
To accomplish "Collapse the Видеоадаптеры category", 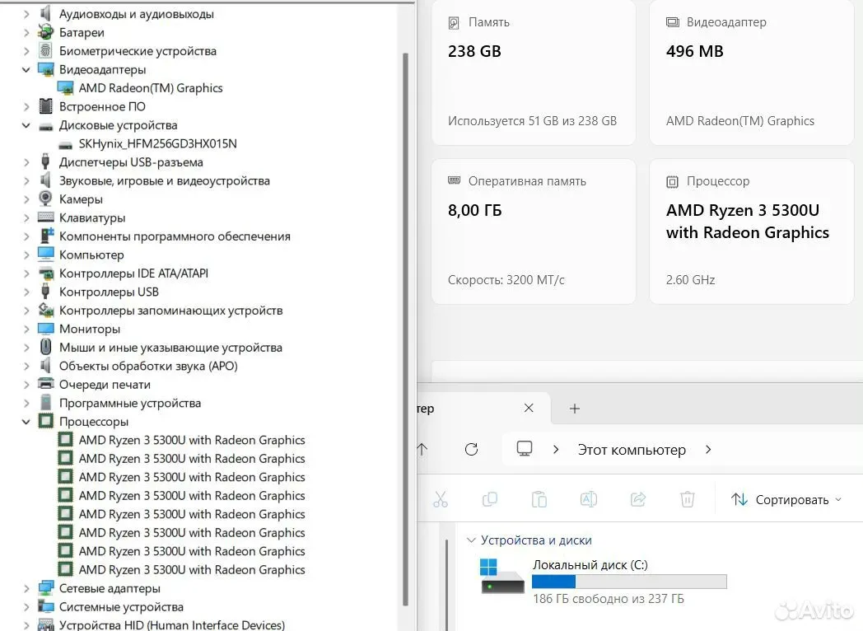I will point(26,70).
